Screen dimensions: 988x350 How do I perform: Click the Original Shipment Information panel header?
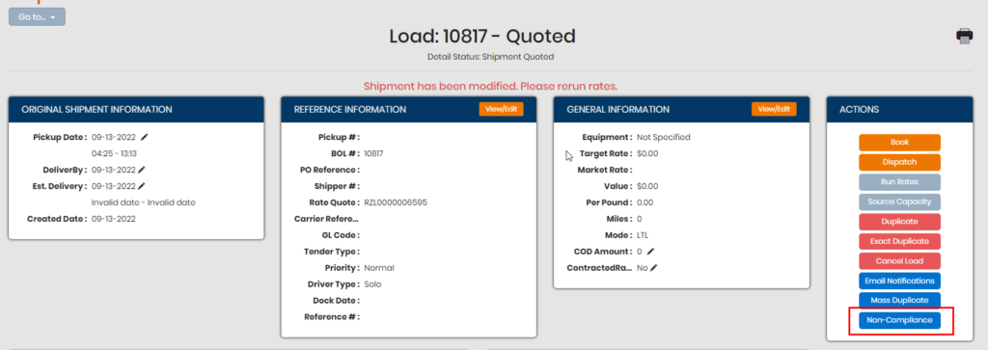136,109
